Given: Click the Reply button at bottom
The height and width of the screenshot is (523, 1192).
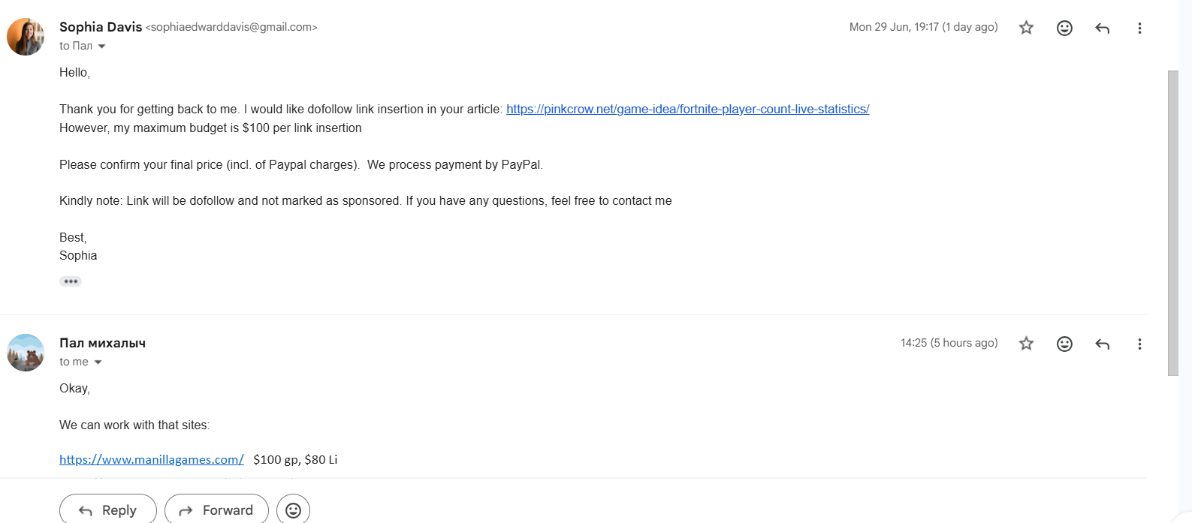Looking at the screenshot, I should (108, 509).
